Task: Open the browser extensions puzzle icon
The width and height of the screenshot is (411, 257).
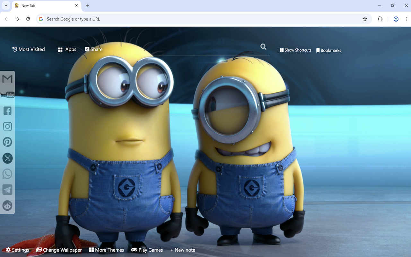Action: pyautogui.click(x=380, y=19)
